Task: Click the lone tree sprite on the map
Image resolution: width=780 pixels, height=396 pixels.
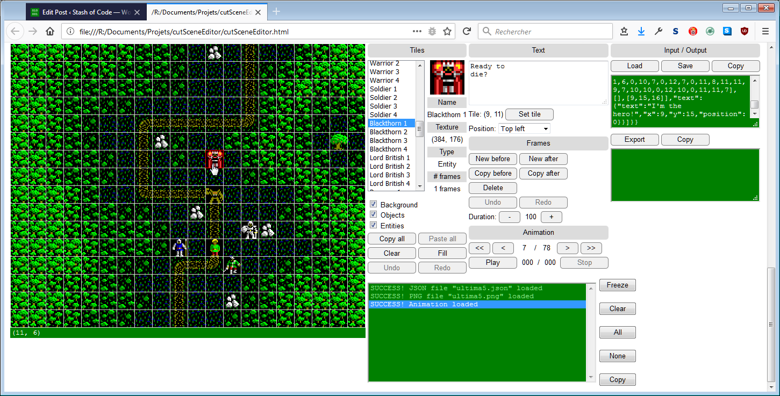Action: point(339,142)
